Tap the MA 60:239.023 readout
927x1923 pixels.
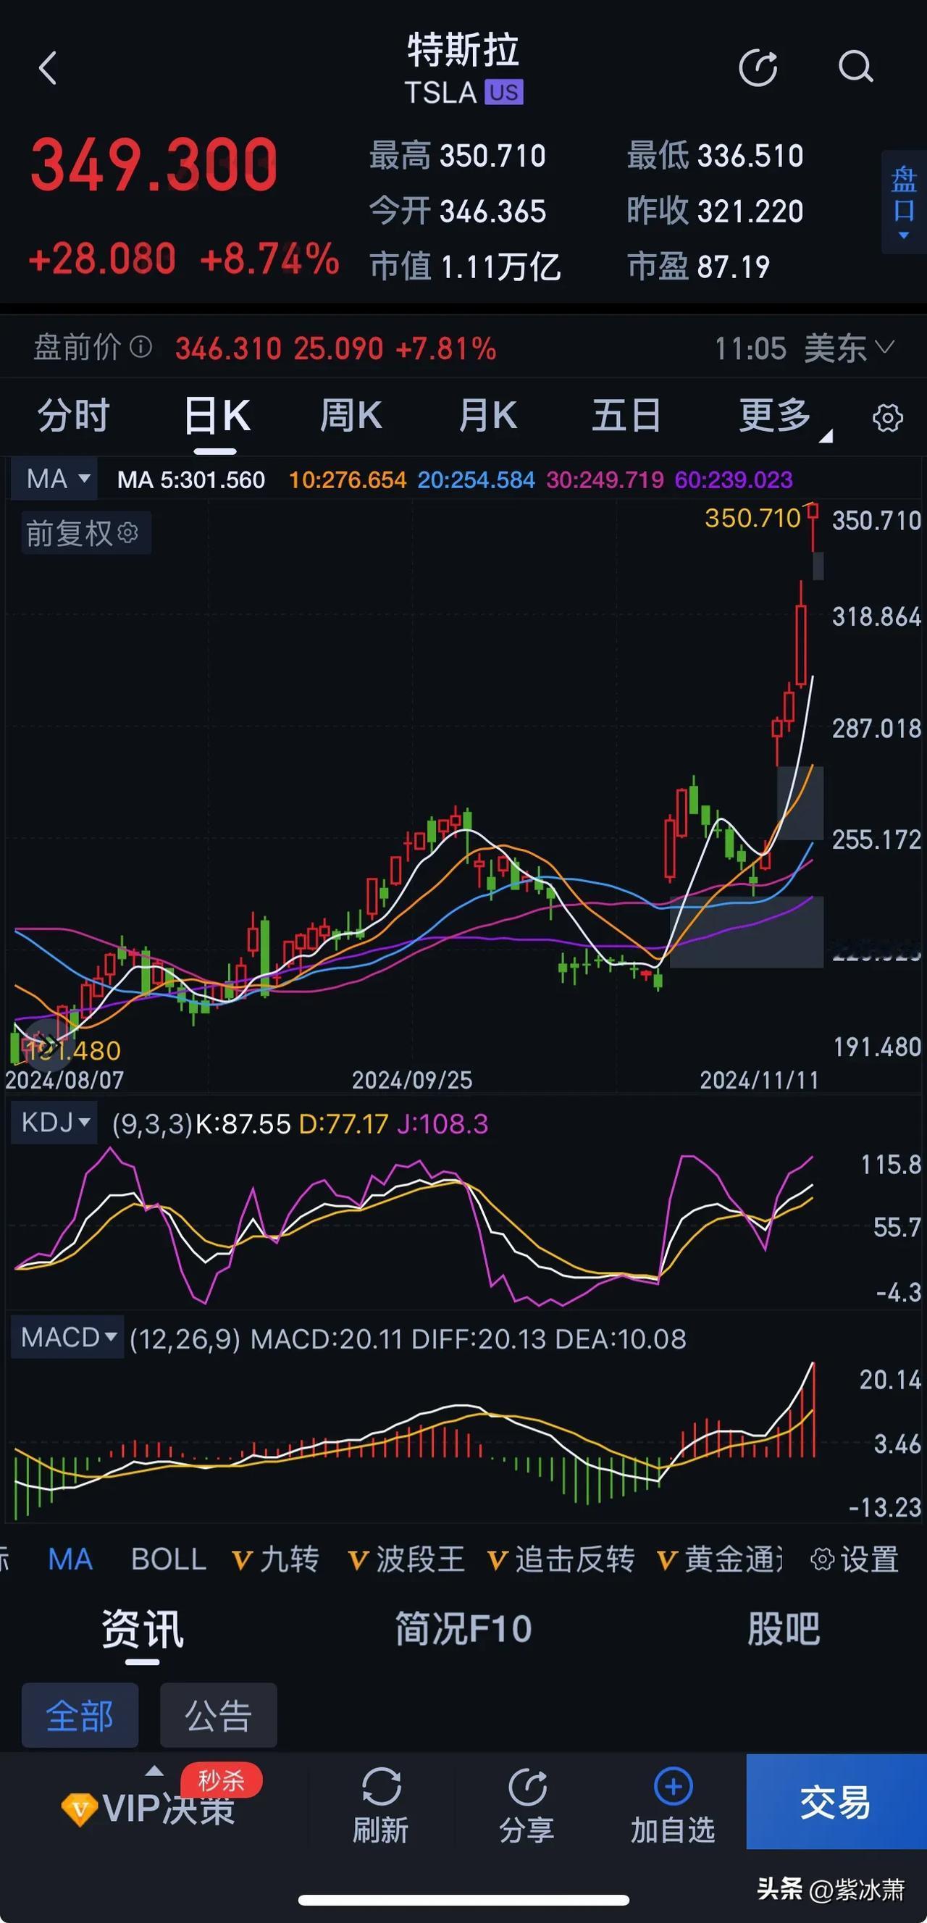(x=734, y=479)
